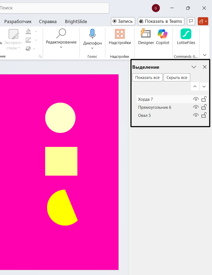Screen dimensions: 212x275
Task: Hide the Овал 5 object
Action: click(196, 115)
